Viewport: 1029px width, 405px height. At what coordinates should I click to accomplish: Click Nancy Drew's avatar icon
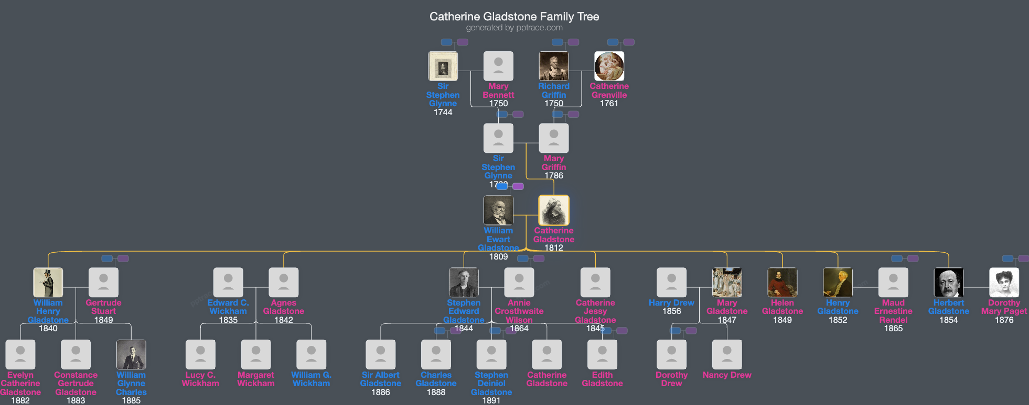click(727, 355)
